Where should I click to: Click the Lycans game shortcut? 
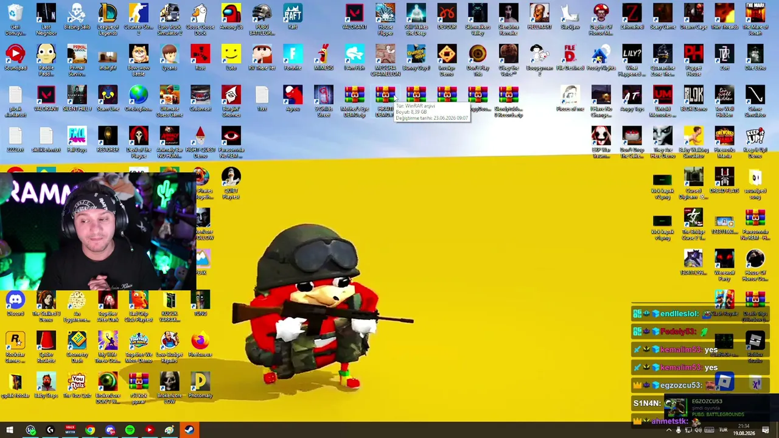(169, 58)
